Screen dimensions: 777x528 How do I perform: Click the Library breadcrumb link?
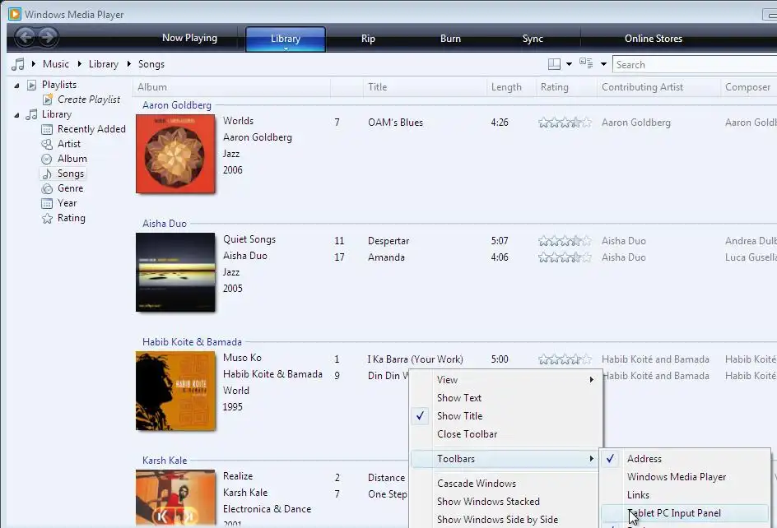tap(104, 64)
